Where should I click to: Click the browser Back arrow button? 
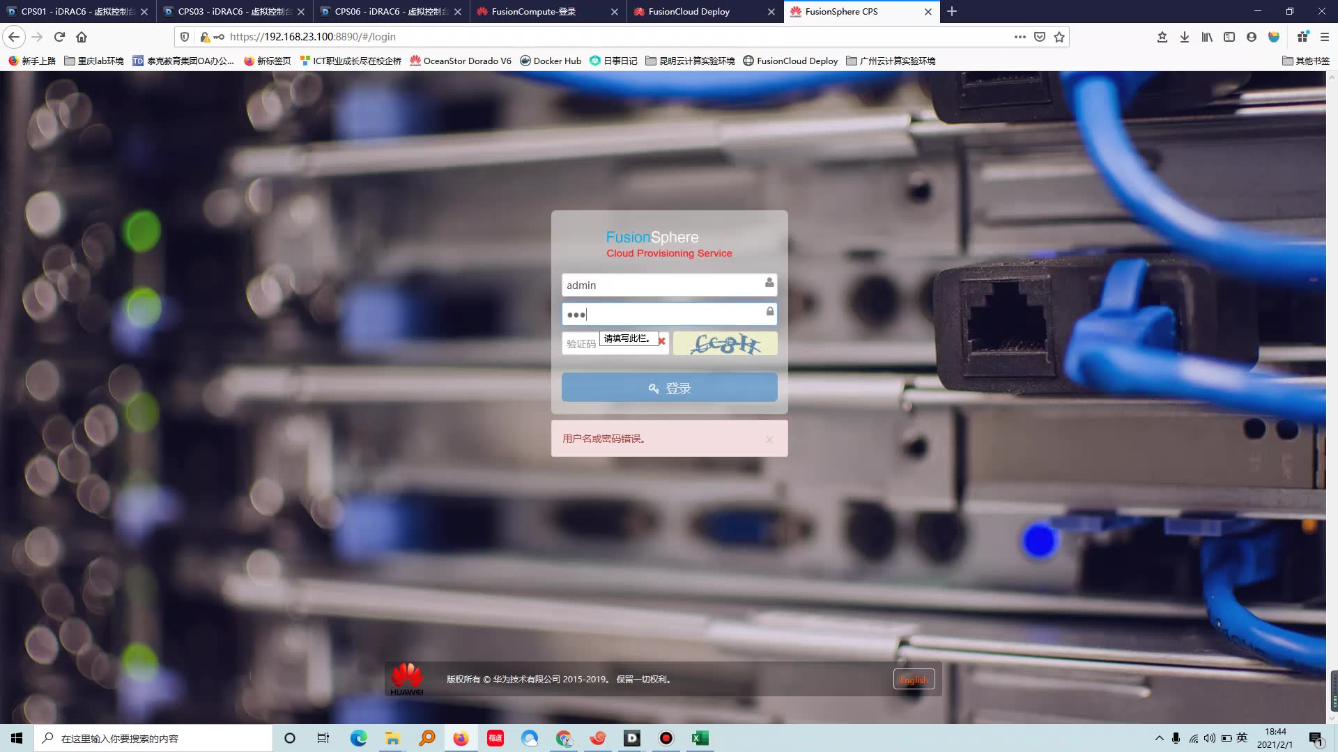[x=14, y=37]
